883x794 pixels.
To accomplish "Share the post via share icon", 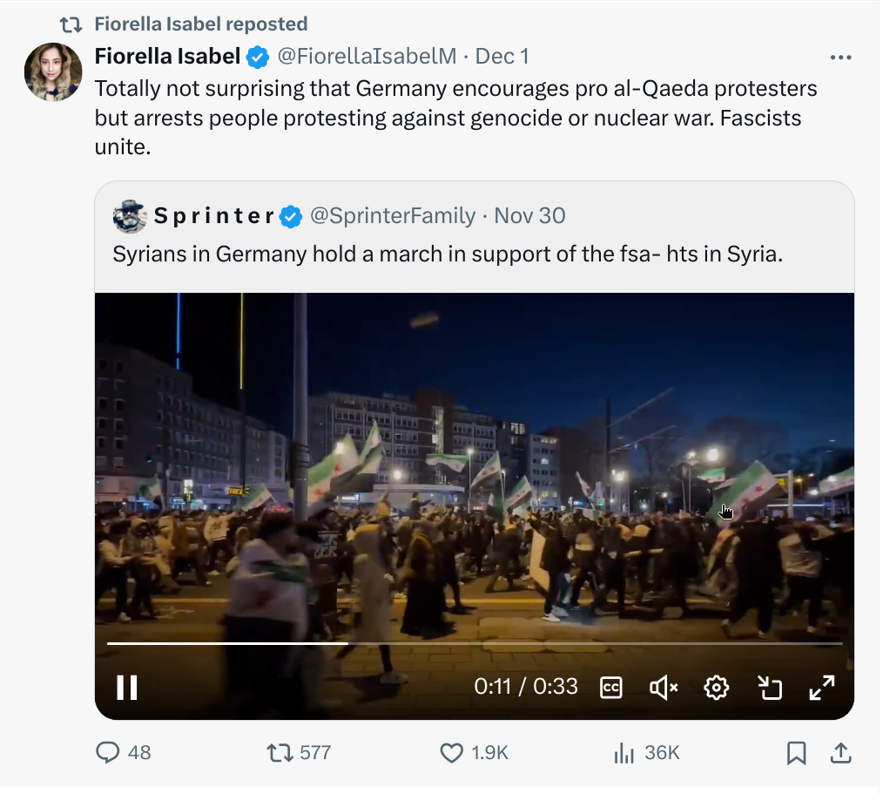I will pos(840,752).
